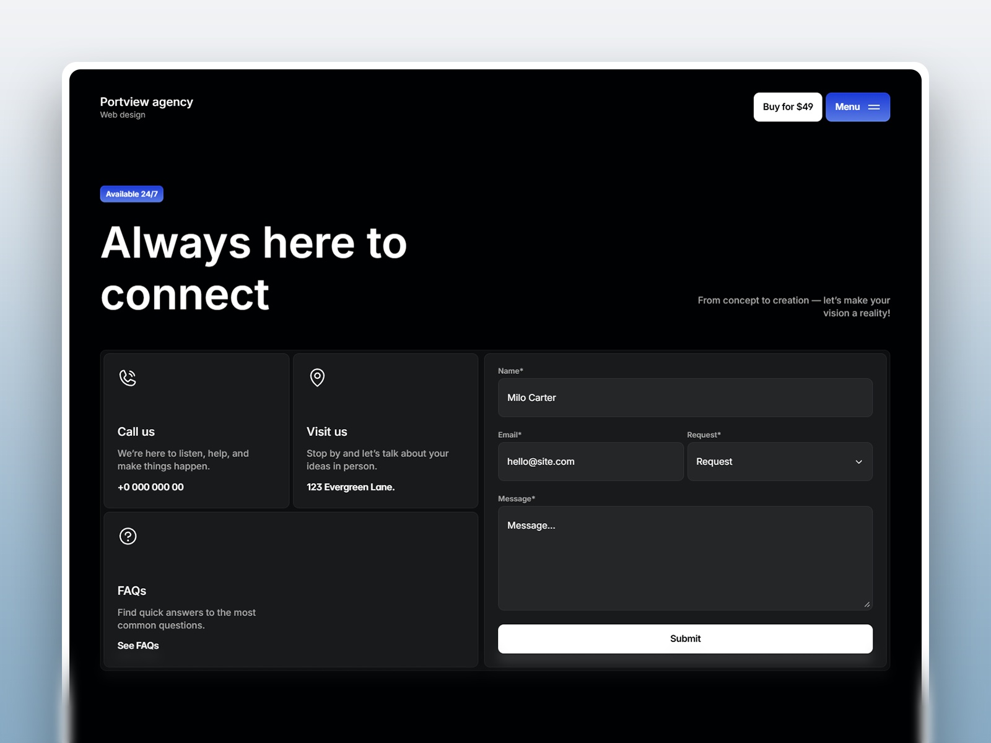This screenshot has width=991, height=743.
Task: Open the hamburger menu icon next to Menu
Action: coord(875,106)
